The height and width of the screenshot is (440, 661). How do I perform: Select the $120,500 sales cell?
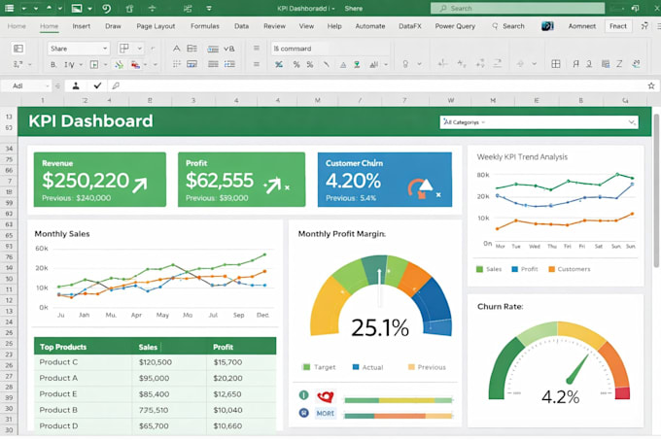click(169, 362)
